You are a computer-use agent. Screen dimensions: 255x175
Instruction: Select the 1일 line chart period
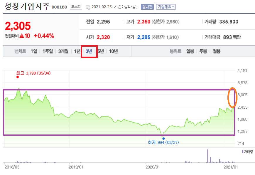click(x=34, y=51)
